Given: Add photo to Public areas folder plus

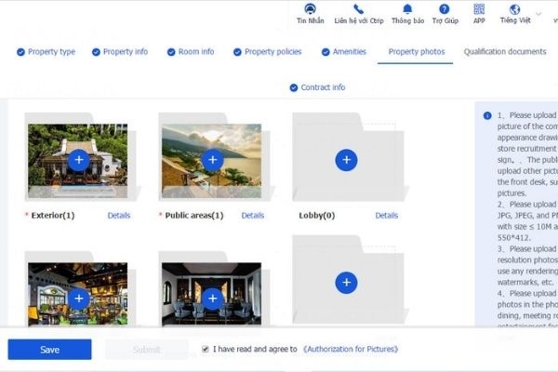Looking at the screenshot, I should (x=212, y=160).
